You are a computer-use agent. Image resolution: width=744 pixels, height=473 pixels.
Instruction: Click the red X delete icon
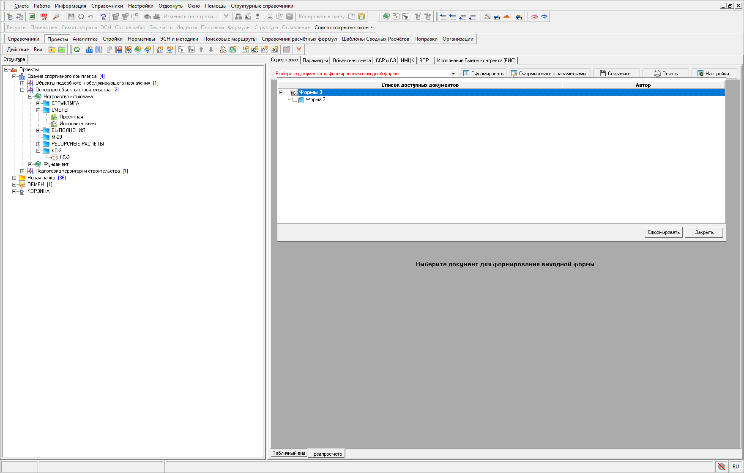pyautogui.click(x=299, y=49)
